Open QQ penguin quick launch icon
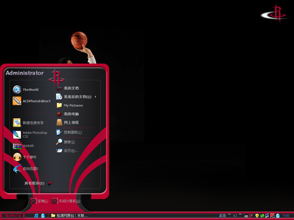294x220 pixels. 43,215
